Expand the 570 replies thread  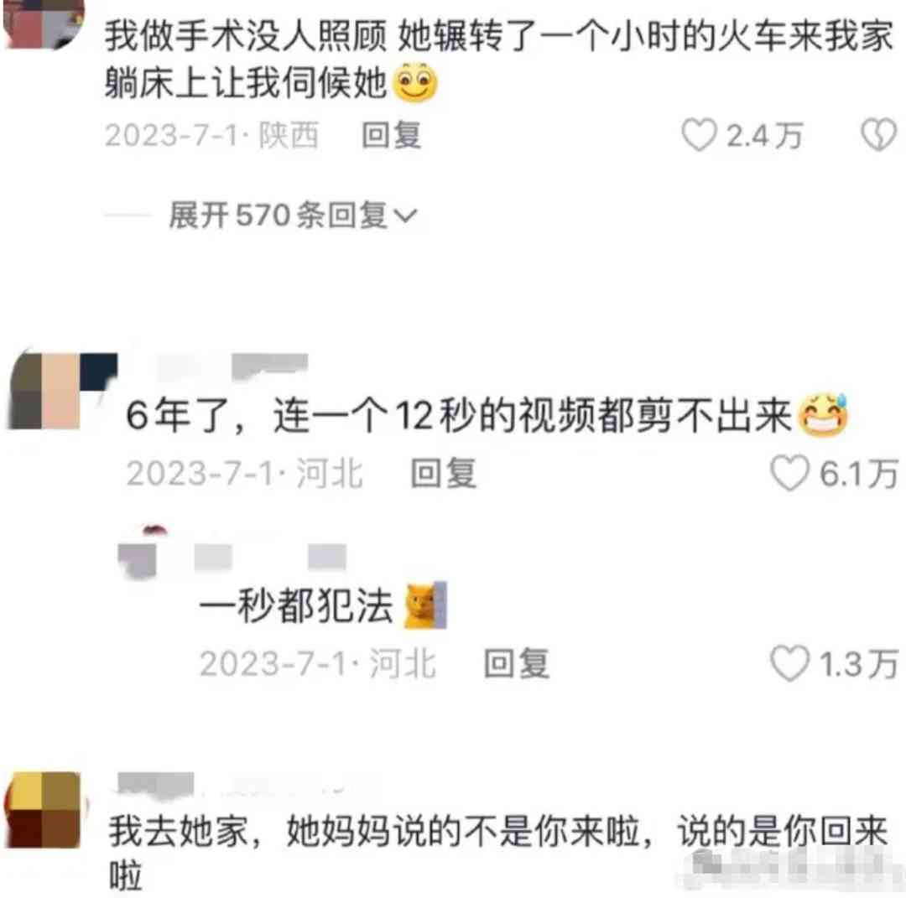(293, 215)
